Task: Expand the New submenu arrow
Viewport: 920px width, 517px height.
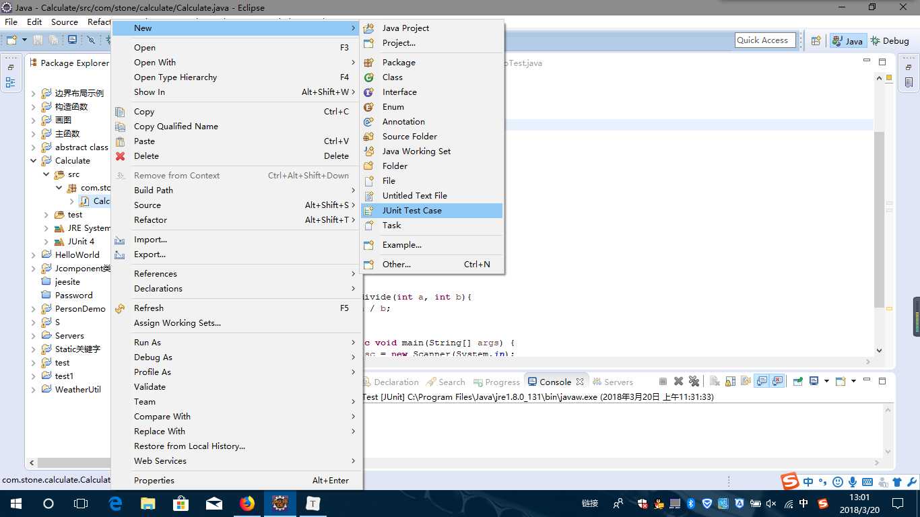Action: [353, 28]
